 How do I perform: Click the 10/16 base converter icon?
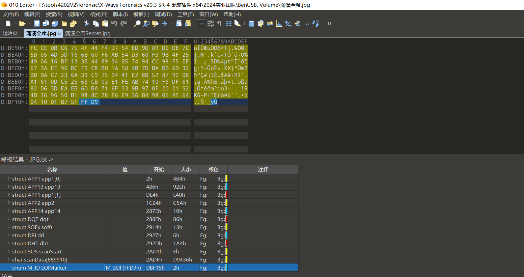click(x=315, y=24)
